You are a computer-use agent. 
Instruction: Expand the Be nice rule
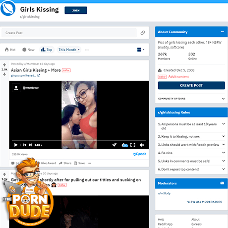(191, 153)
